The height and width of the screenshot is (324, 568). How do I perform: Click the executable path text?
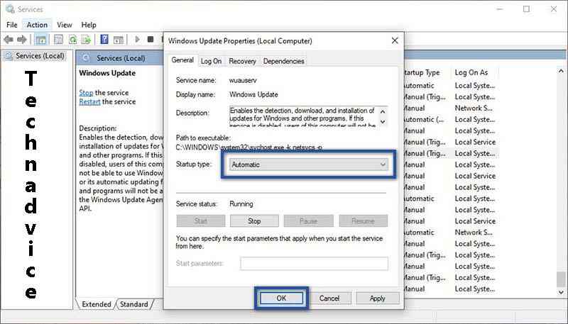tap(249, 147)
